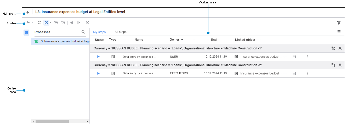Image resolution: width=347 pixels, height=124 pixels.
Task: Open document icon in EXECUTORS row
Action: click(x=294, y=73)
